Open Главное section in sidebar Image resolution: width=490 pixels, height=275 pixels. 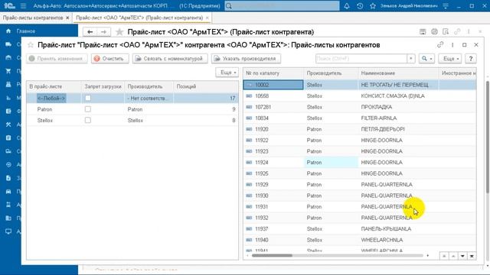tap(26, 31)
